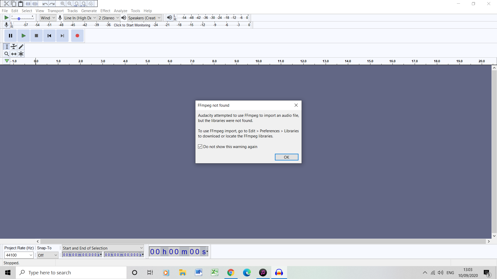This screenshot has width=497, height=279.
Task: Select the Selection (I-beam) tool
Action: coord(7,47)
